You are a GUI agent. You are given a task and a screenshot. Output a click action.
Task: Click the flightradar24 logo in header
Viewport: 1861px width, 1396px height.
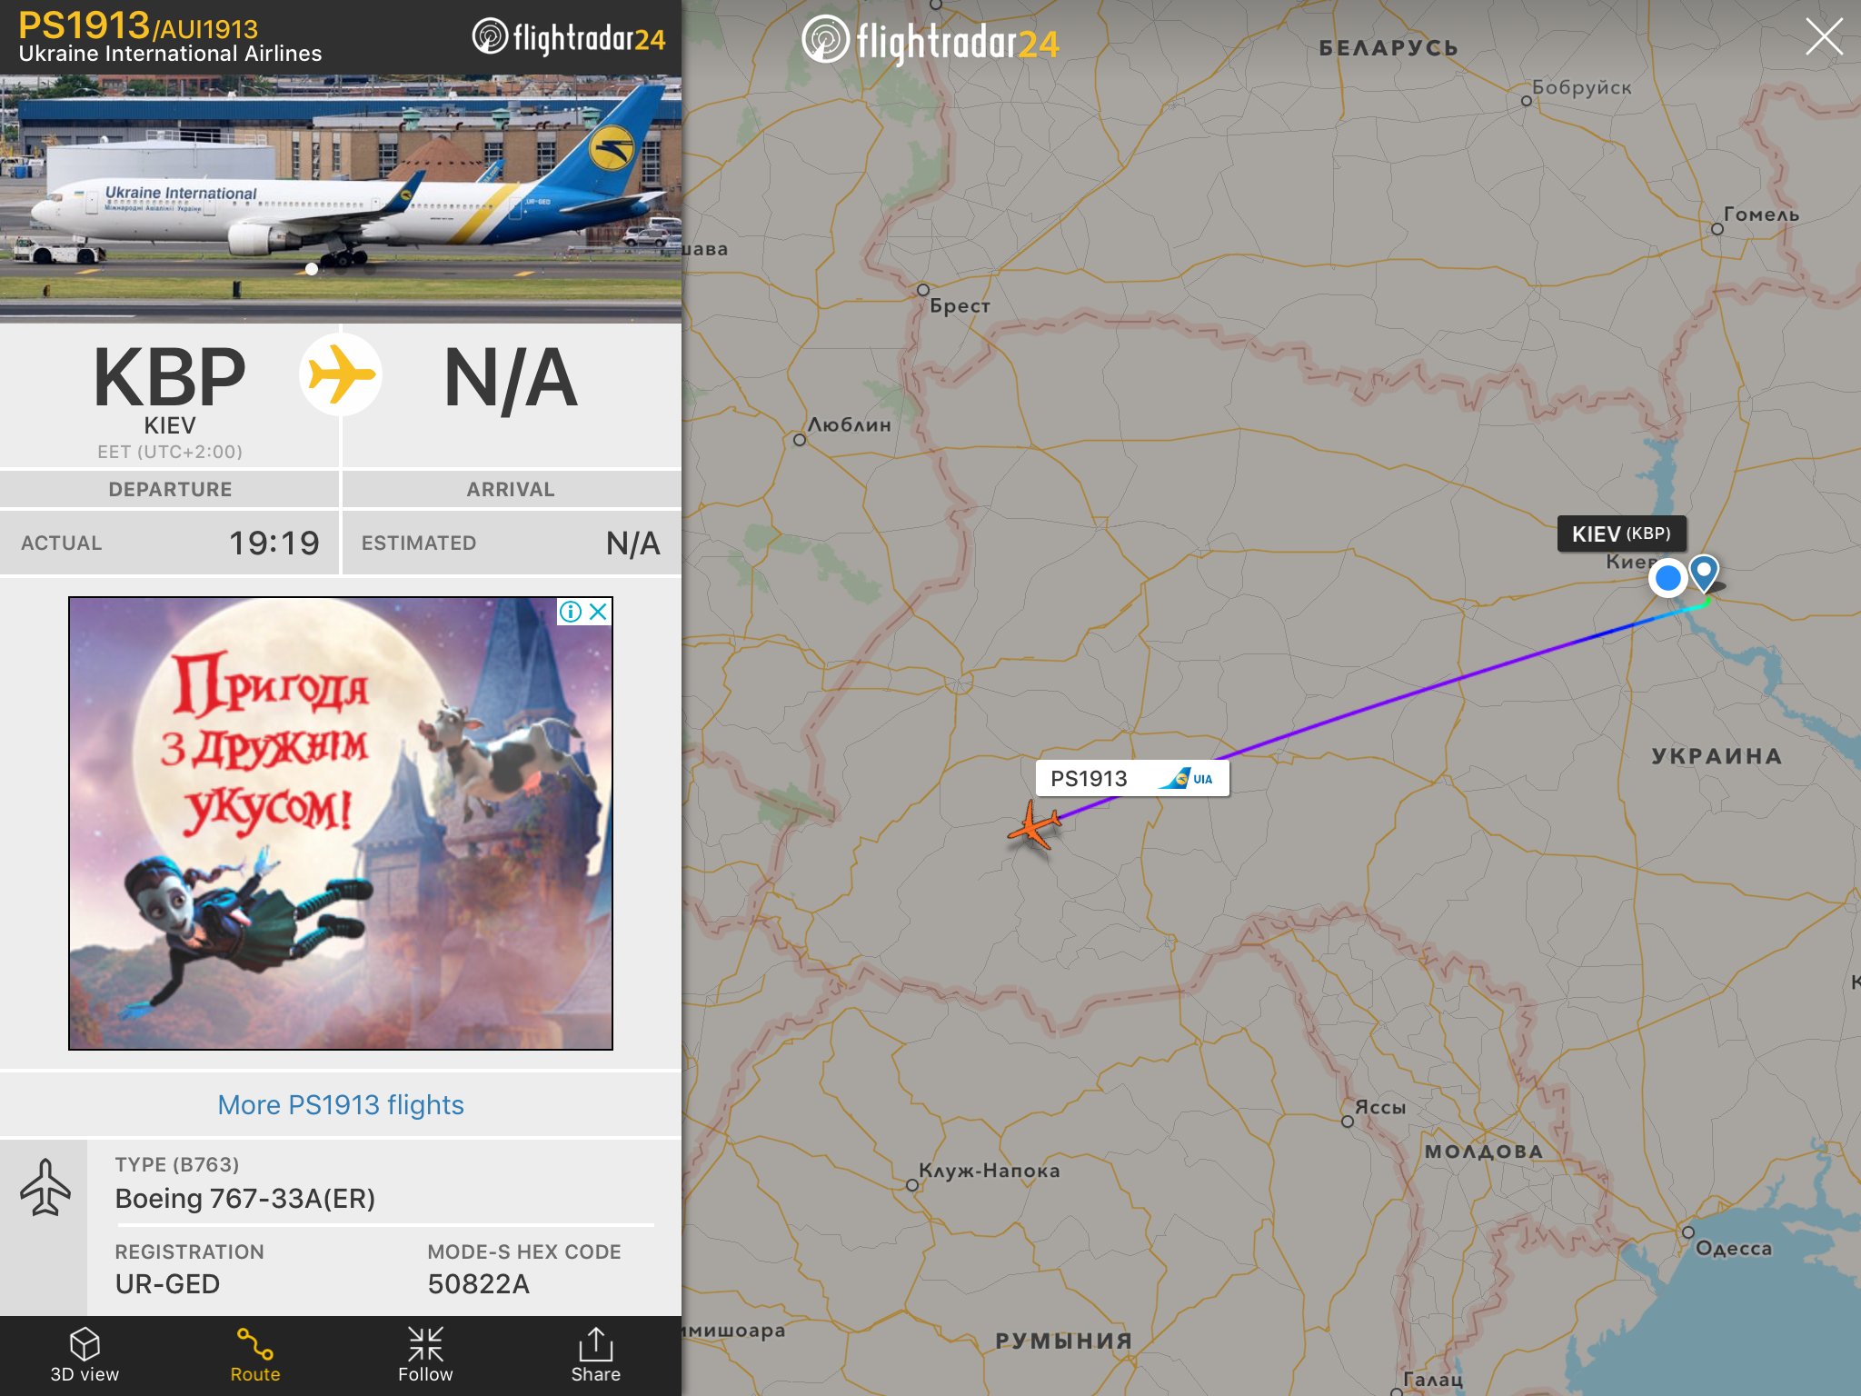point(569,37)
